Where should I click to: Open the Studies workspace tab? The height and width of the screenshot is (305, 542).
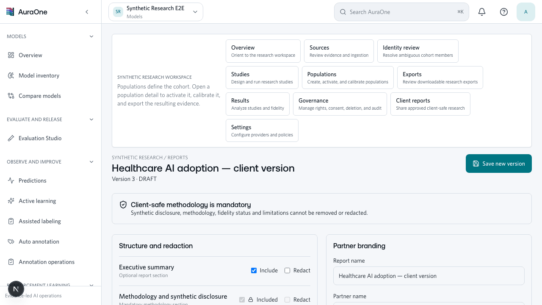(x=262, y=78)
